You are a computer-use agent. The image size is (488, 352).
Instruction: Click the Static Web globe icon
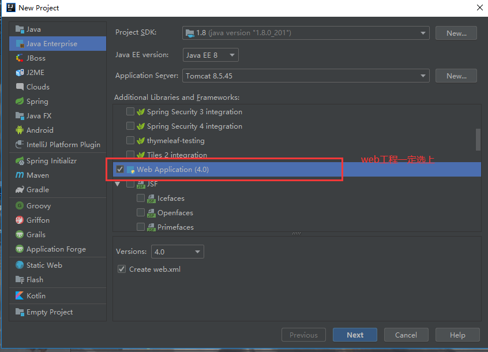click(x=20, y=265)
